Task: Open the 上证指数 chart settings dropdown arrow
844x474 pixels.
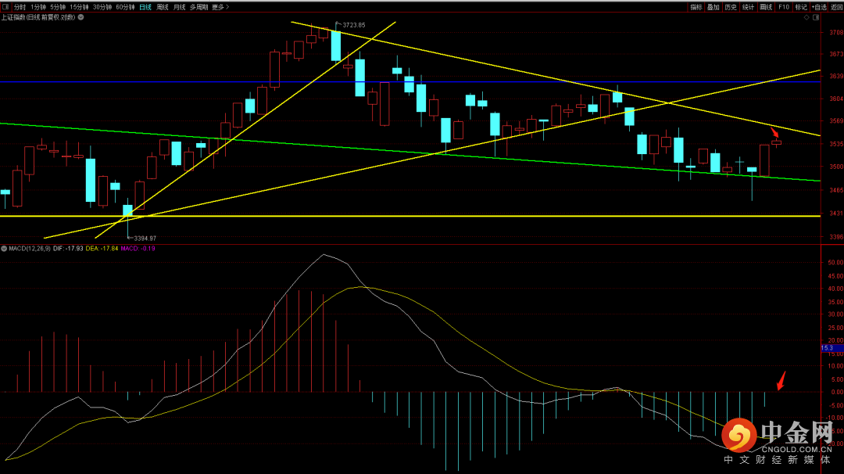Action: 80,17
